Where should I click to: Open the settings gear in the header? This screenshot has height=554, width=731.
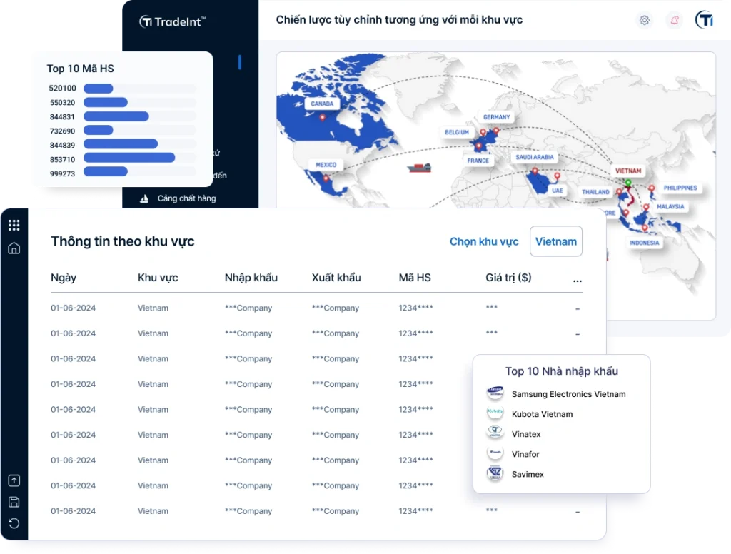(645, 20)
